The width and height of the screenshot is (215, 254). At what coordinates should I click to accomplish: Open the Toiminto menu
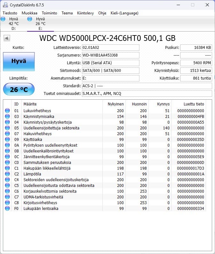(49, 13)
